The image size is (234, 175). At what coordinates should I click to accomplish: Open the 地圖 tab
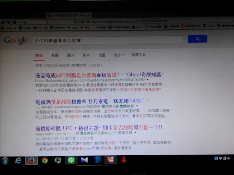[x=102, y=55]
